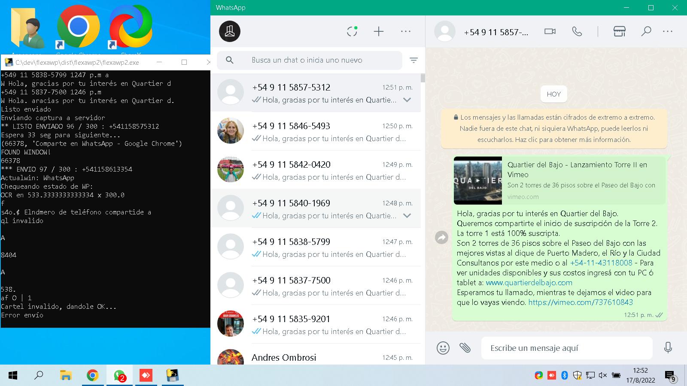
Task: Click the battery tray icon
Action: coord(616,375)
